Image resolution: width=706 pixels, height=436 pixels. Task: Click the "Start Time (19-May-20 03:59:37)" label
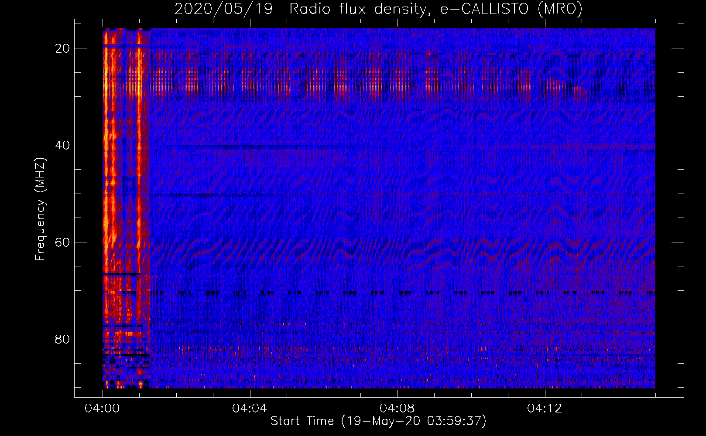(x=378, y=421)
